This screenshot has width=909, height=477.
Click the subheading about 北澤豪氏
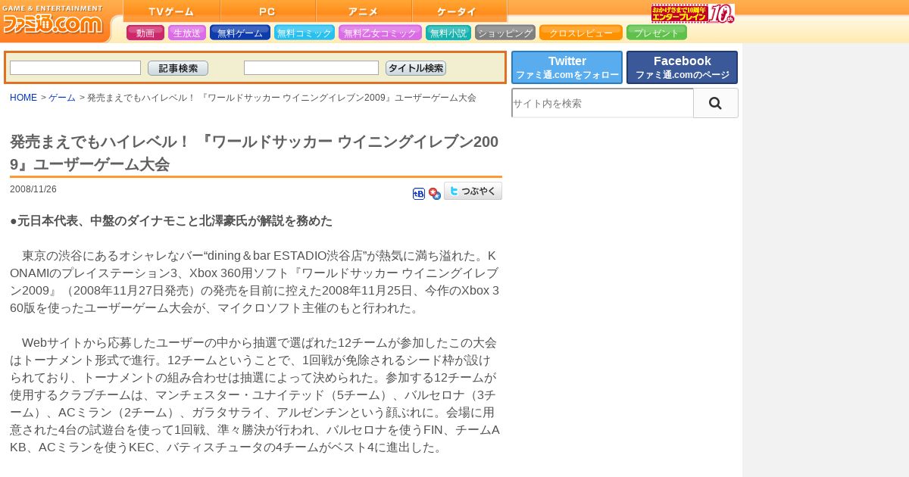[171, 221]
